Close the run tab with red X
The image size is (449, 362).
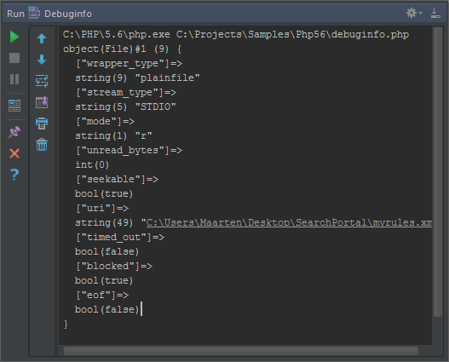point(14,153)
